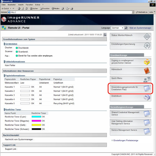Click the green Scanner status indicator
Image resolution: width=156 pixels, height=156 pixels.
(17, 52)
